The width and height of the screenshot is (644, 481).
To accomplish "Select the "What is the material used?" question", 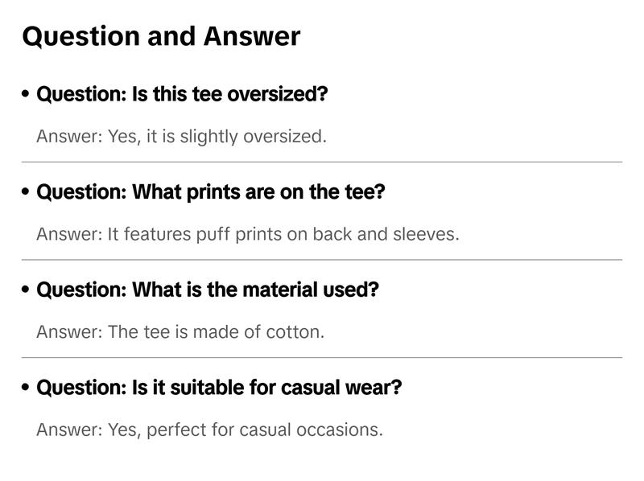I will (x=207, y=290).
